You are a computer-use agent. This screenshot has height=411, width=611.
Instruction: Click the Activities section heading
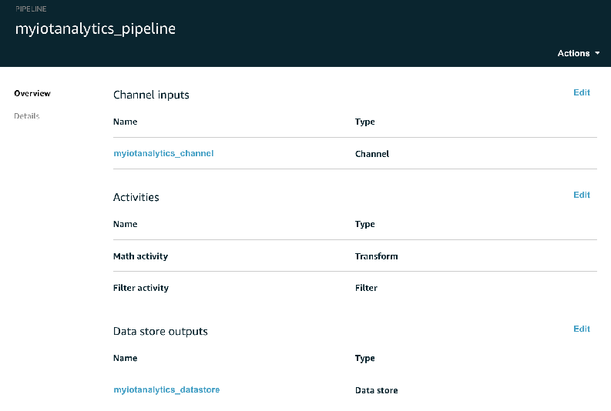coord(136,197)
